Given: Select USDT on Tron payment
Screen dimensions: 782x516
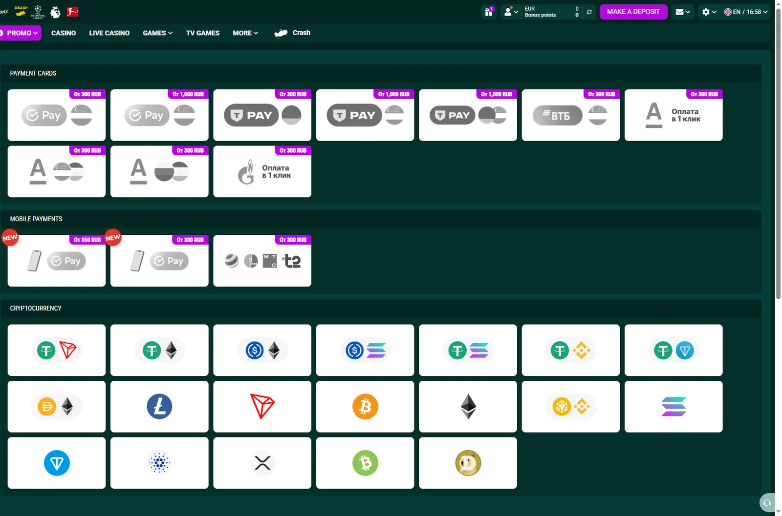Looking at the screenshot, I should tap(57, 350).
